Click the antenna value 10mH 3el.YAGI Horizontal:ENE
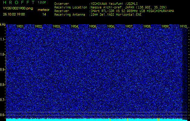The height and width of the screenshot is (121, 190). coord(116,15)
